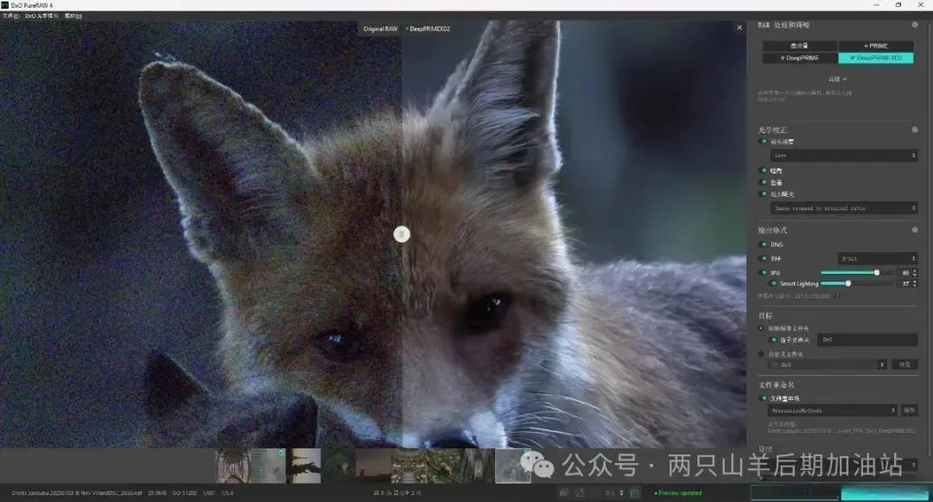Viewport: 933px width, 502px height.
Task: Open the file renaming pattern dropdown
Action: pyautogui.click(x=833, y=410)
